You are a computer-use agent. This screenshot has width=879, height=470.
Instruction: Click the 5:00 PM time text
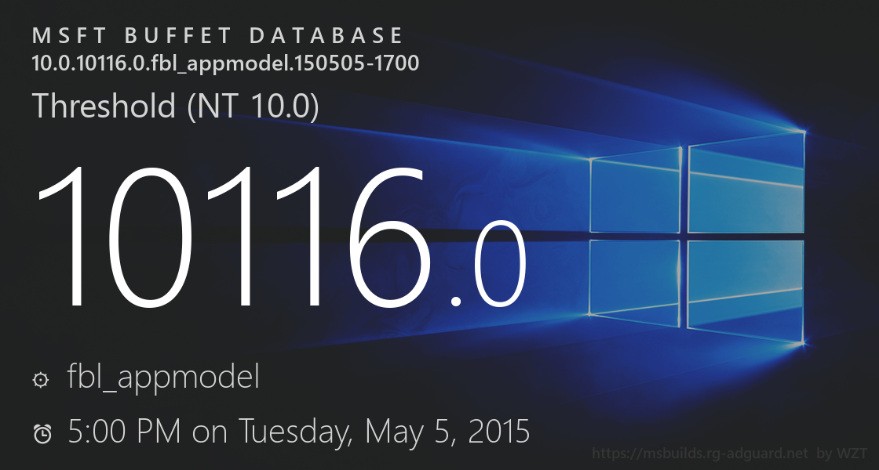click(x=126, y=431)
